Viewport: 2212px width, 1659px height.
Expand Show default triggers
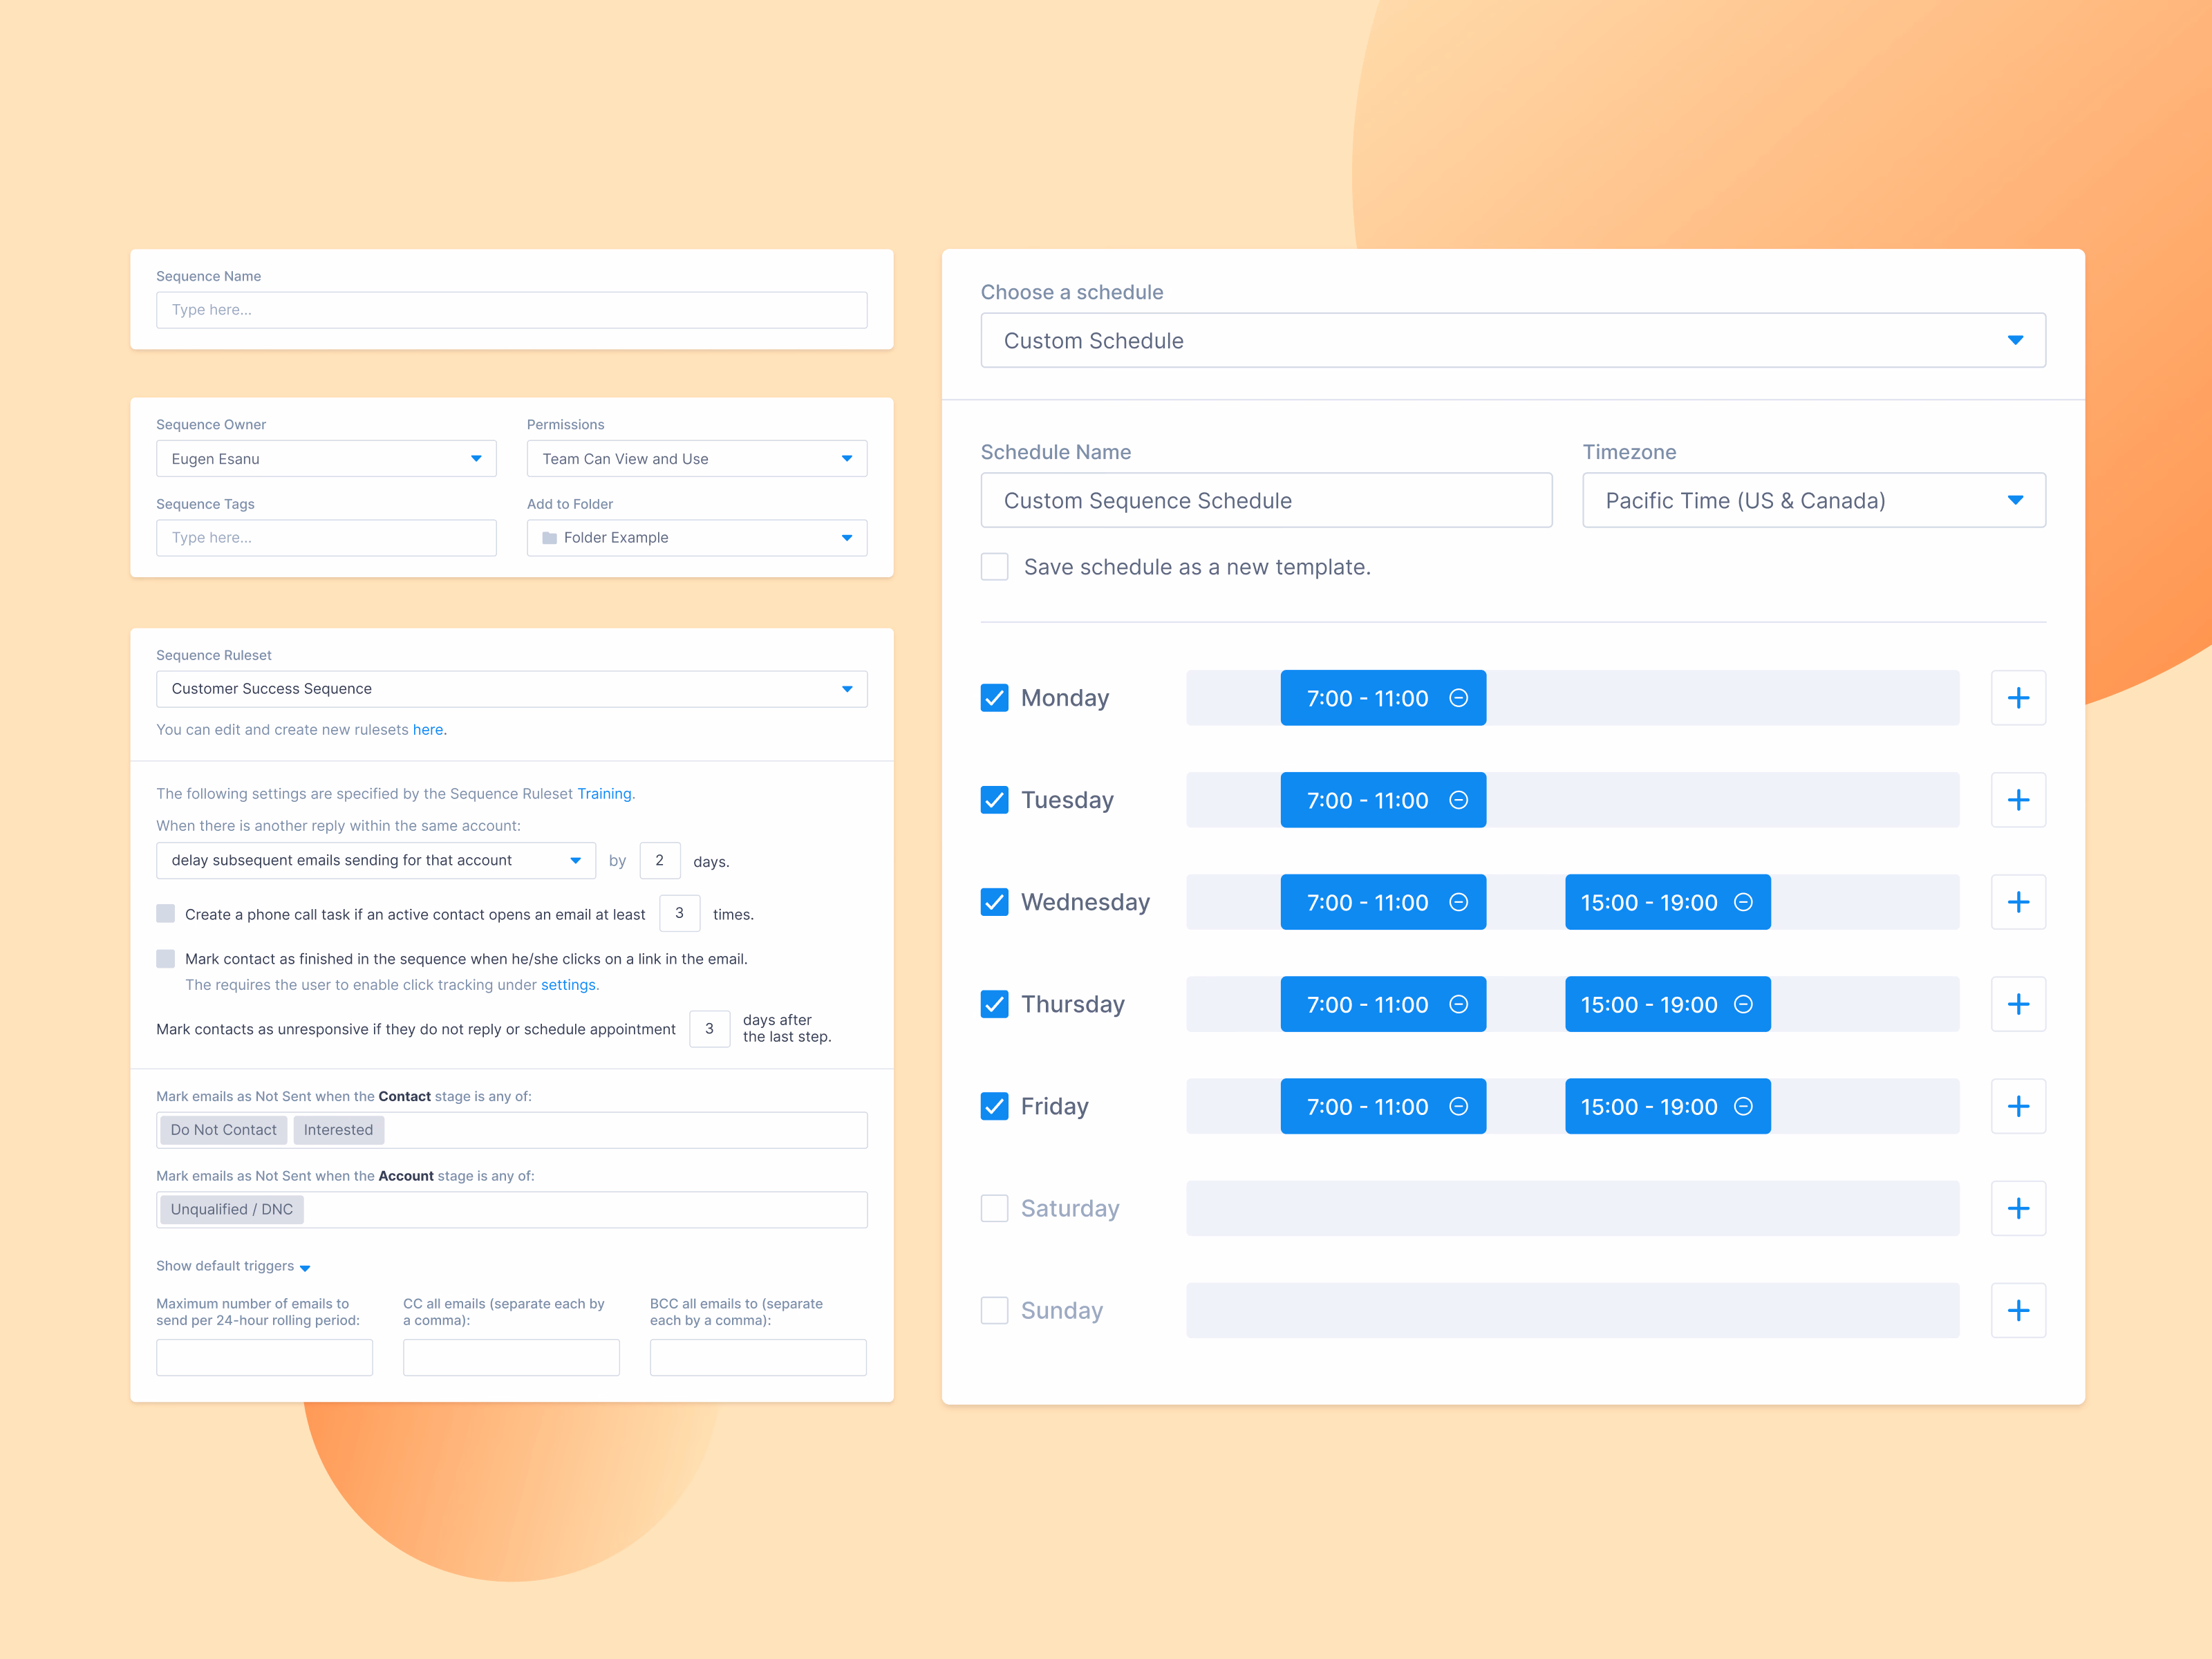233,1266
